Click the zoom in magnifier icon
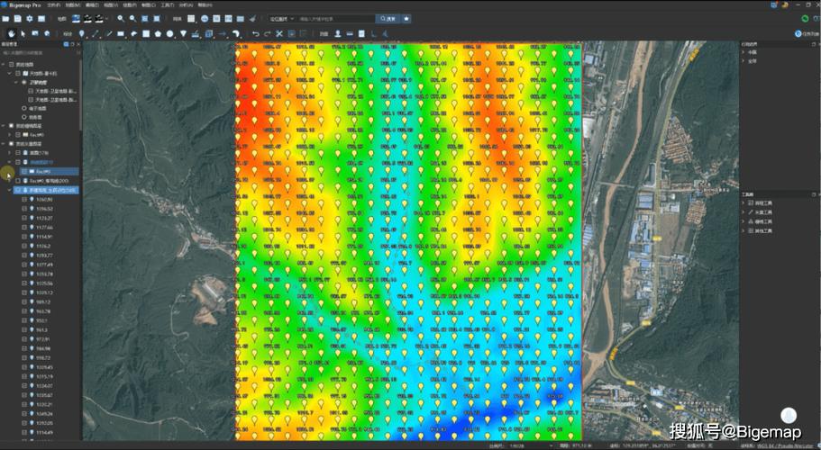Viewport: 821px width, 450px height. [121, 18]
